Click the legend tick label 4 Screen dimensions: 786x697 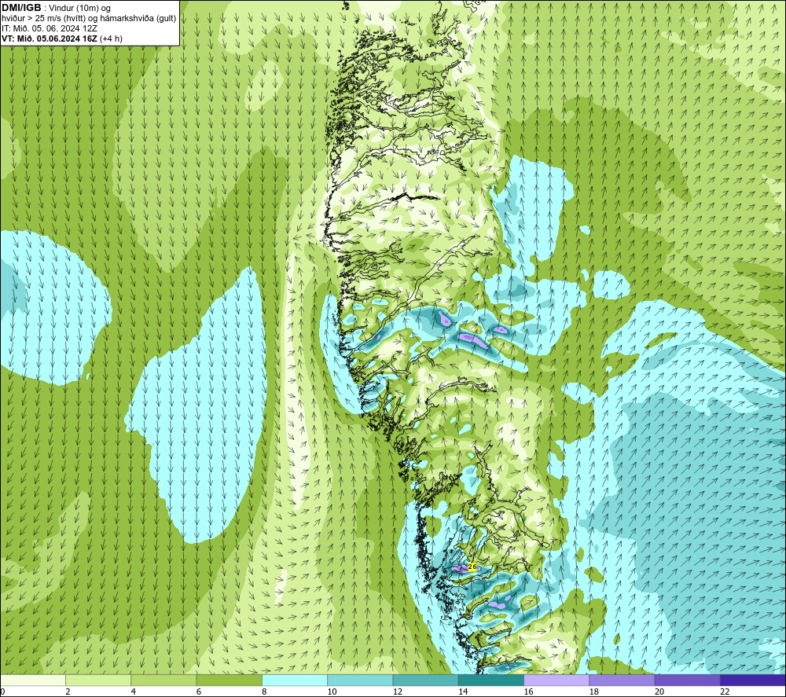point(134,691)
